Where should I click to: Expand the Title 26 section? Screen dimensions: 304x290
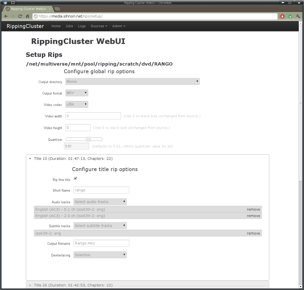[x=73, y=285]
